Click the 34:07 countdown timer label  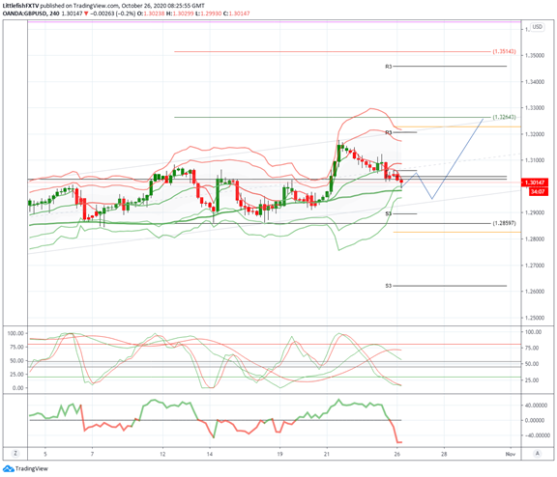coord(539,191)
